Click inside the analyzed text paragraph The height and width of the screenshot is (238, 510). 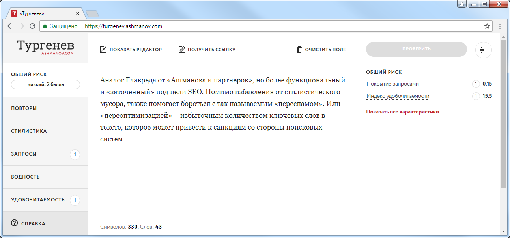[x=223, y=110]
